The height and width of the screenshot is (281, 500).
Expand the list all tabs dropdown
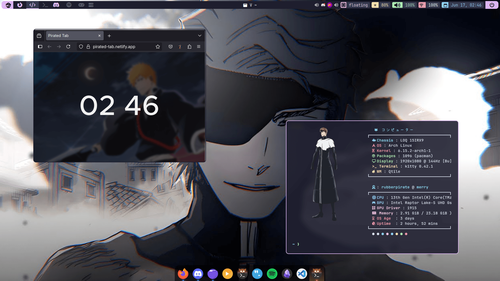tap(200, 36)
